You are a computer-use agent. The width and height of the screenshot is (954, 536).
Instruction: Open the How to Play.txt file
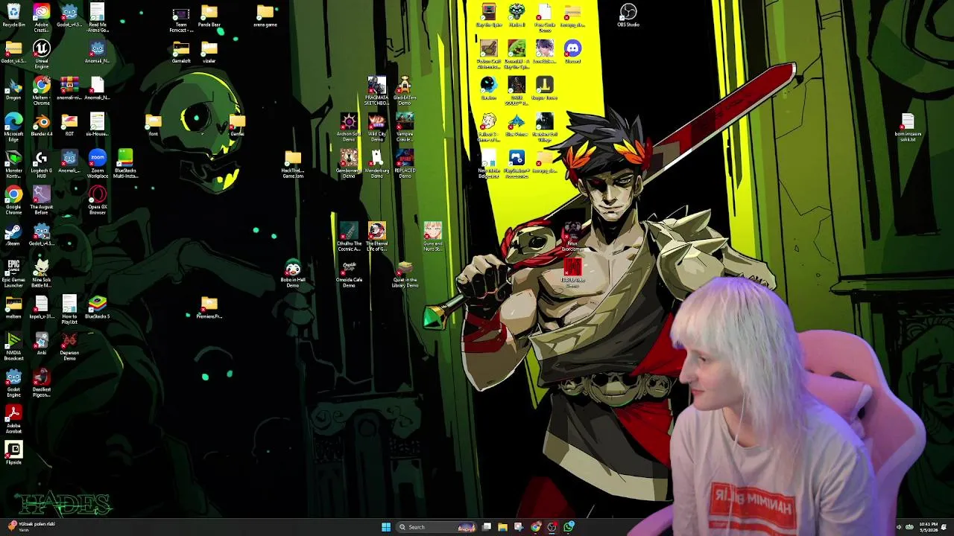point(69,310)
